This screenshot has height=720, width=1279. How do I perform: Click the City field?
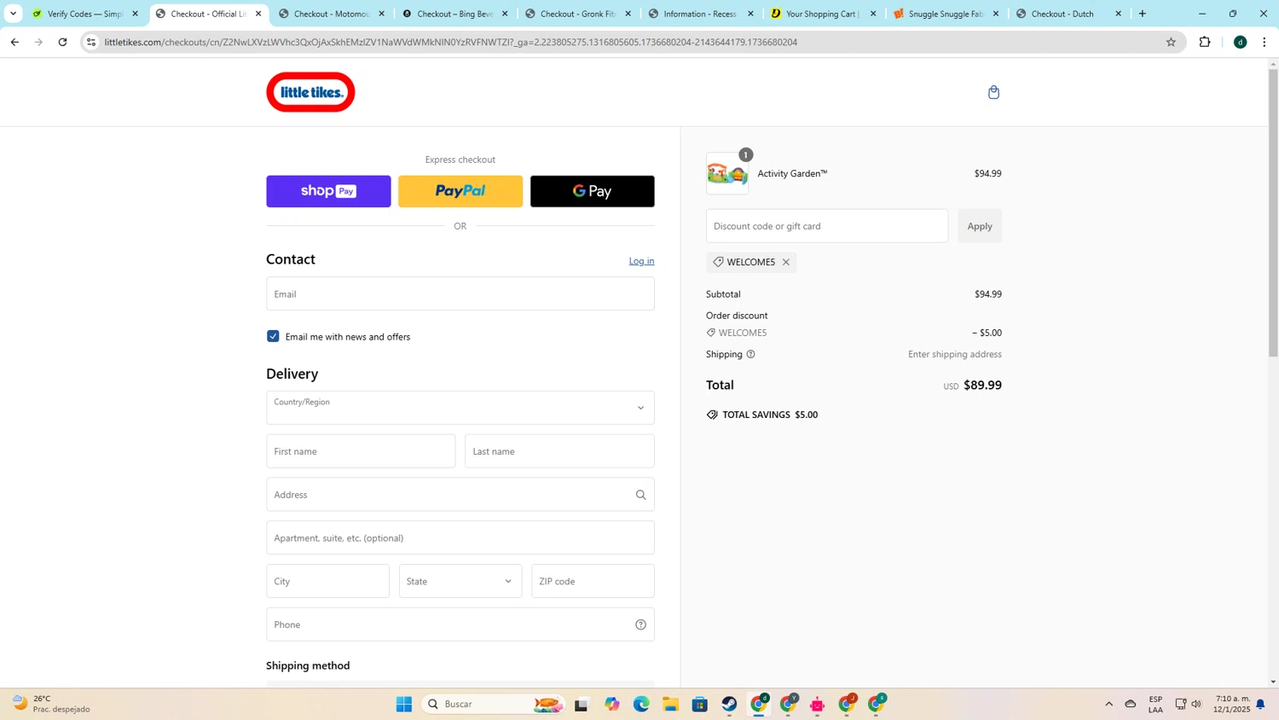[327, 581]
